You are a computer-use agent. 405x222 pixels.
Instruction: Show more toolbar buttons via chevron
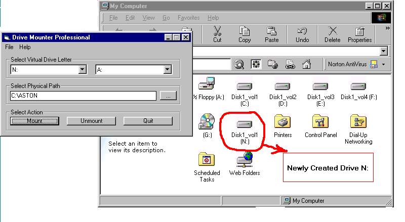[x=387, y=28]
